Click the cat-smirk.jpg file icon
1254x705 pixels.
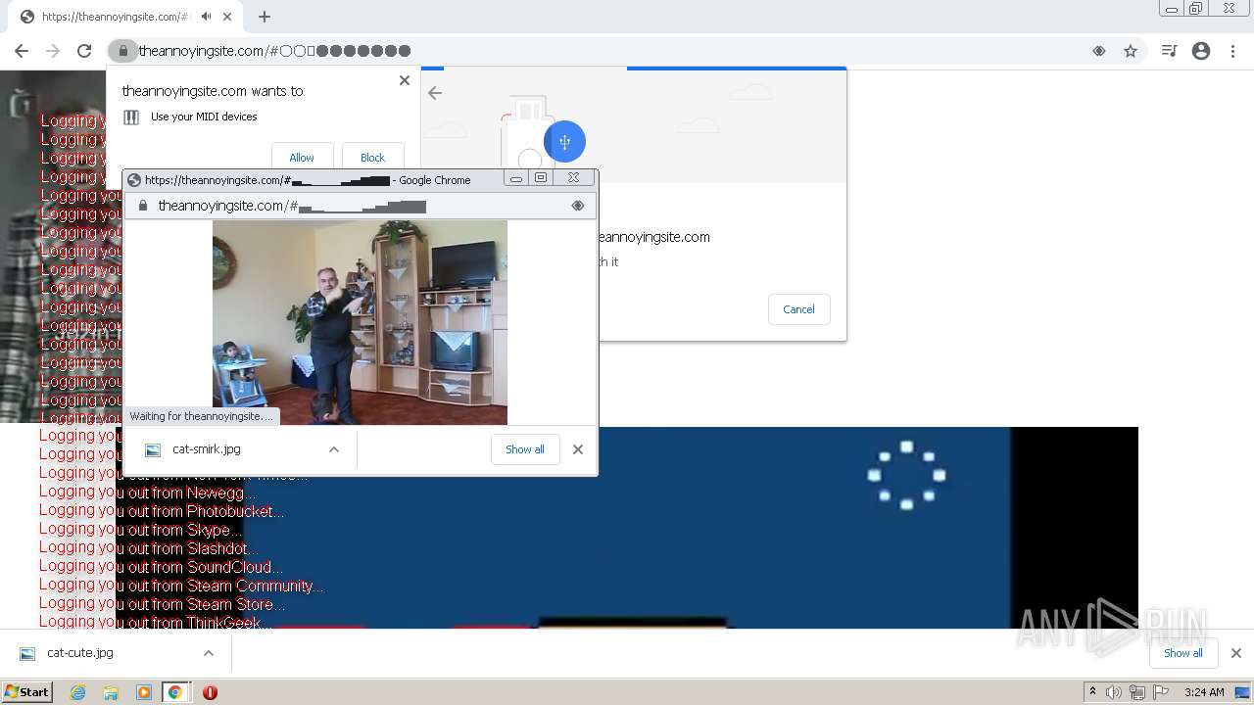click(153, 450)
